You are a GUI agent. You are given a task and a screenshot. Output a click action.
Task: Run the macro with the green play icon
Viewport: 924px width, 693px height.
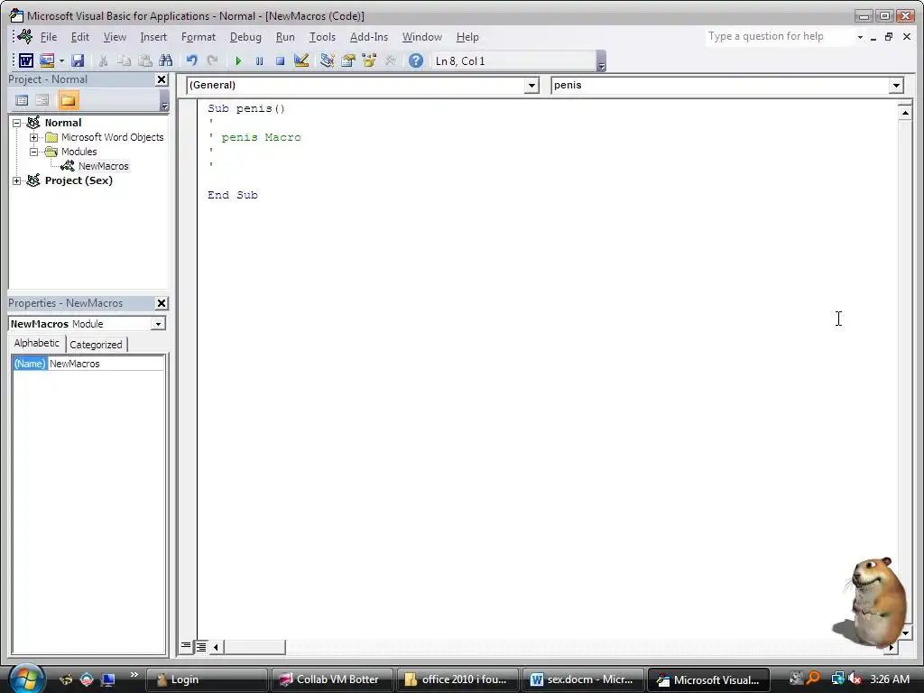point(238,60)
